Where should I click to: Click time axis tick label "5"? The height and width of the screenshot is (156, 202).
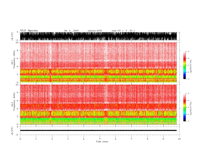point(100,139)
